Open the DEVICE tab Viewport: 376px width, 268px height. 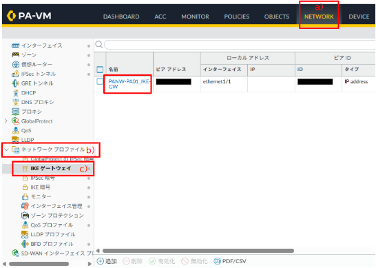tap(359, 17)
